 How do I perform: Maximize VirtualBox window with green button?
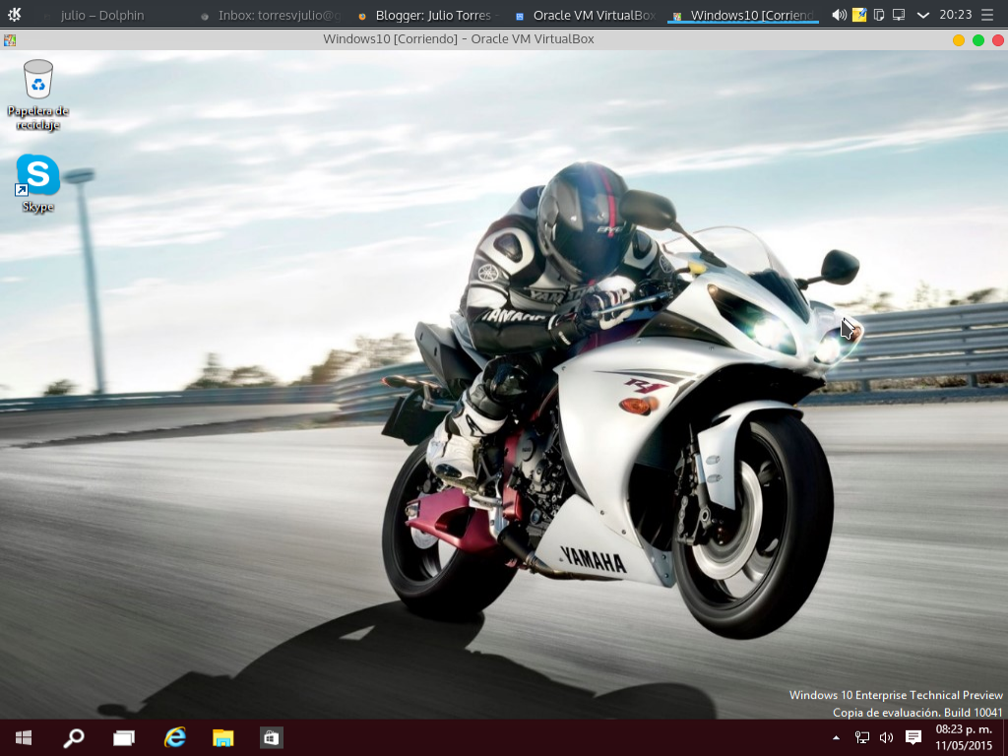click(x=978, y=40)
